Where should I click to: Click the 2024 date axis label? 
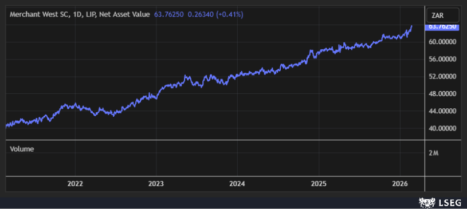tap(237, 184)
